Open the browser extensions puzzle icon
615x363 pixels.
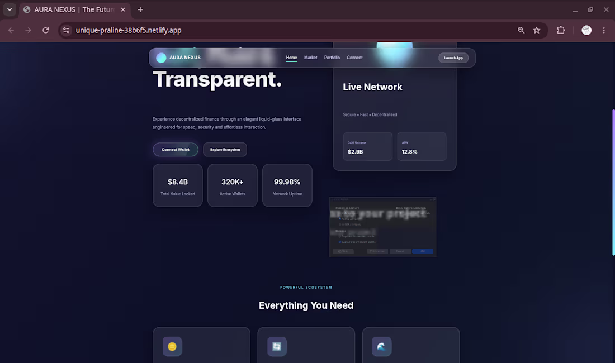pos(561,30)
